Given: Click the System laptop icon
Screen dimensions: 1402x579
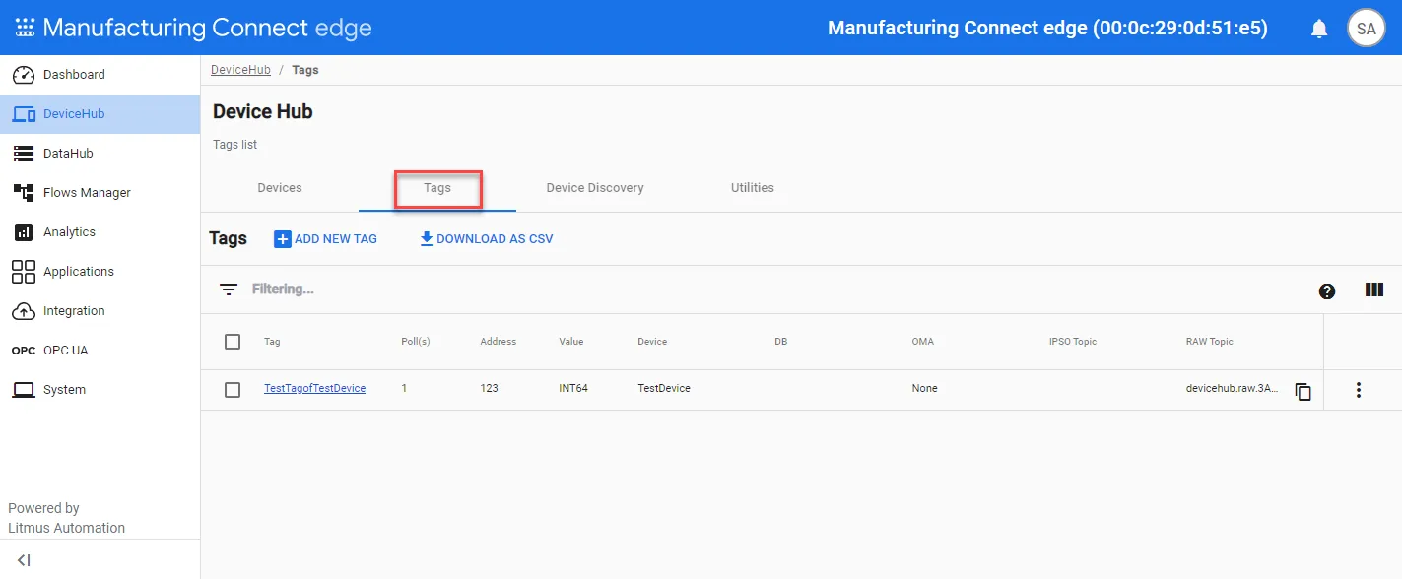Looking at the screenshot, I should [24, 390].
